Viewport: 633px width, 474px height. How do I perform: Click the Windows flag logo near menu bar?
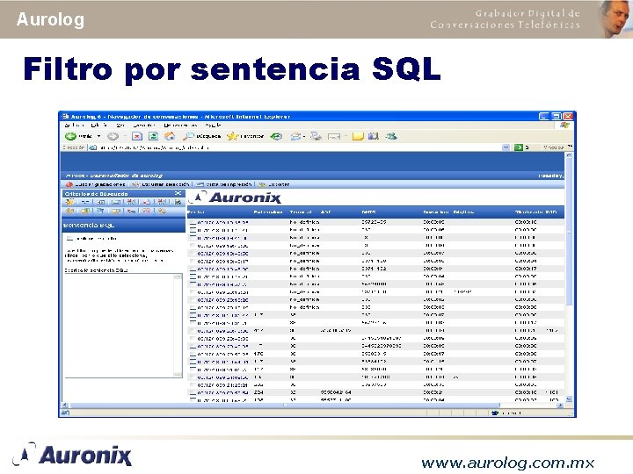[564, 125]
